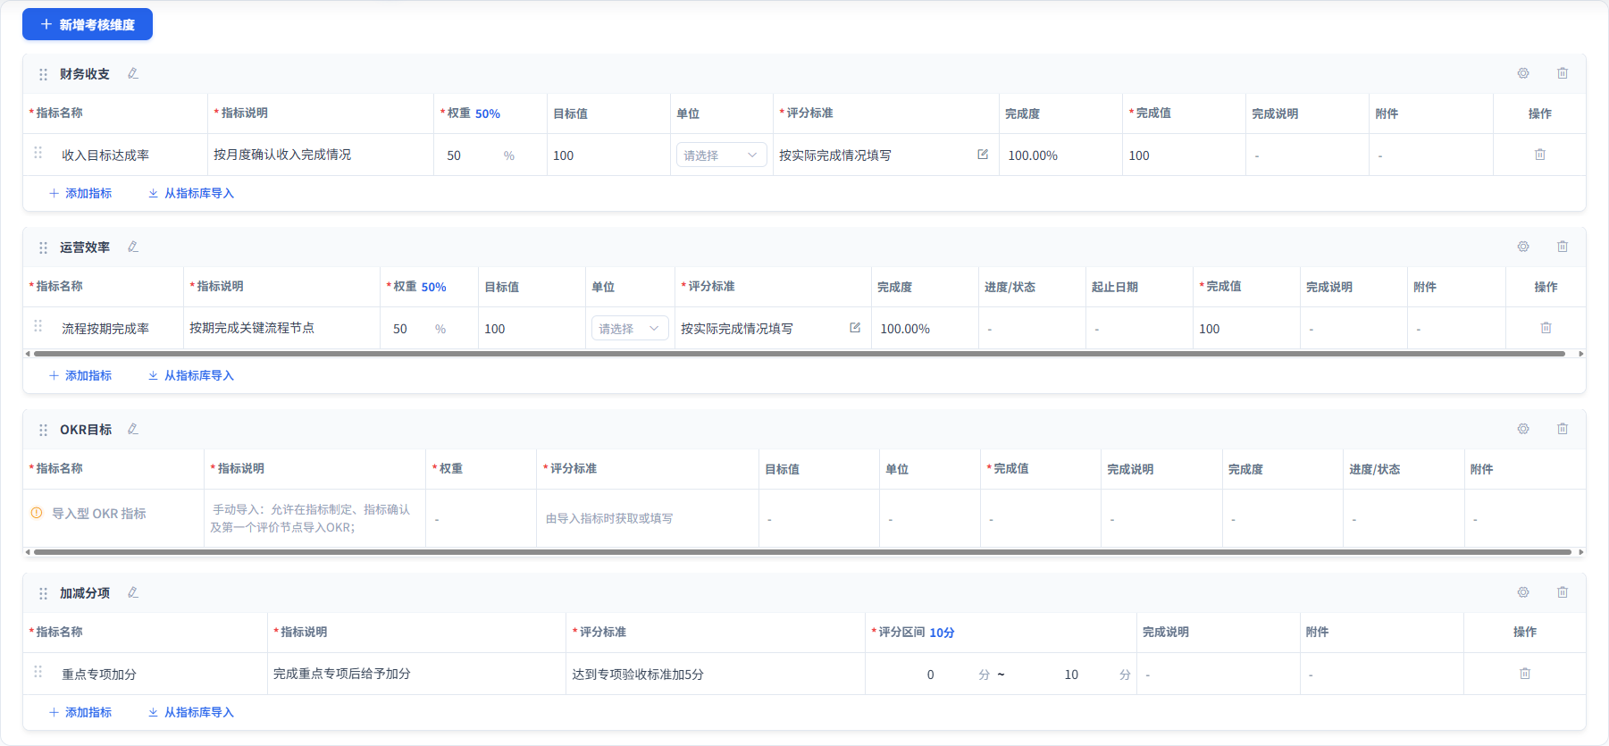Click maximum score field showing 10
This screenshot has height=746, width=1609.
[x=1071, y=675]
